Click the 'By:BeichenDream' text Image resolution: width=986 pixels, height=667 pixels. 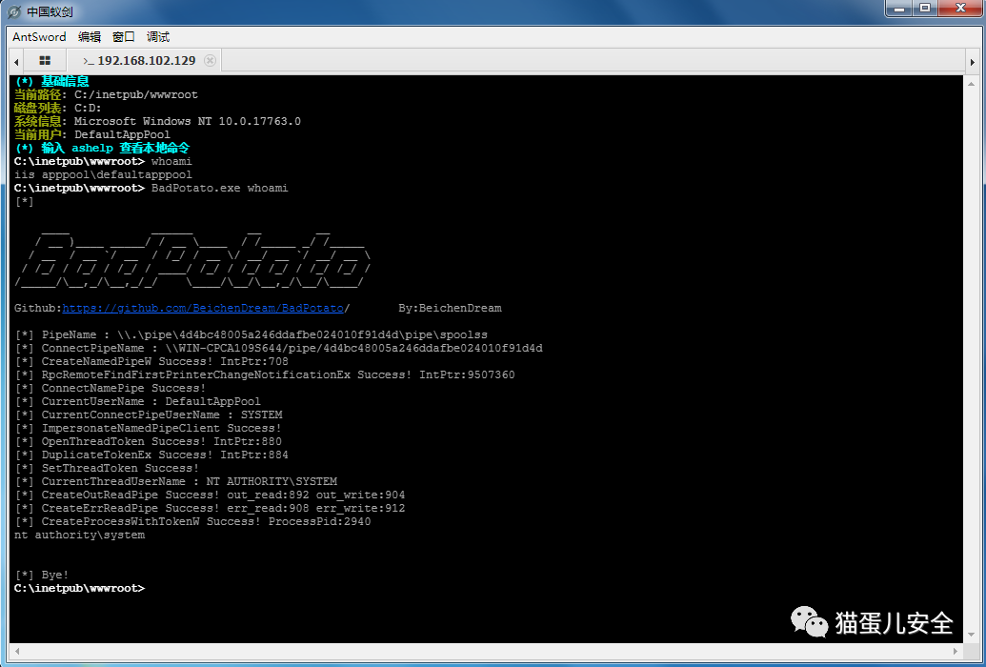tap(451, 309)
